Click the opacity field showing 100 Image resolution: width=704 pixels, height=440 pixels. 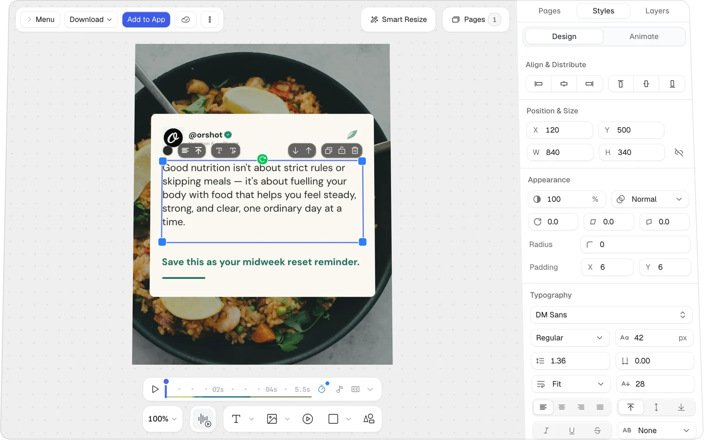(567, 199)
